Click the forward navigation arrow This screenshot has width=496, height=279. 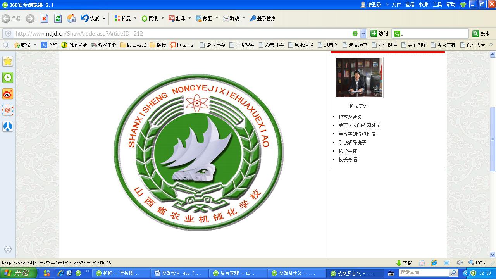click(x=30, y=19)
